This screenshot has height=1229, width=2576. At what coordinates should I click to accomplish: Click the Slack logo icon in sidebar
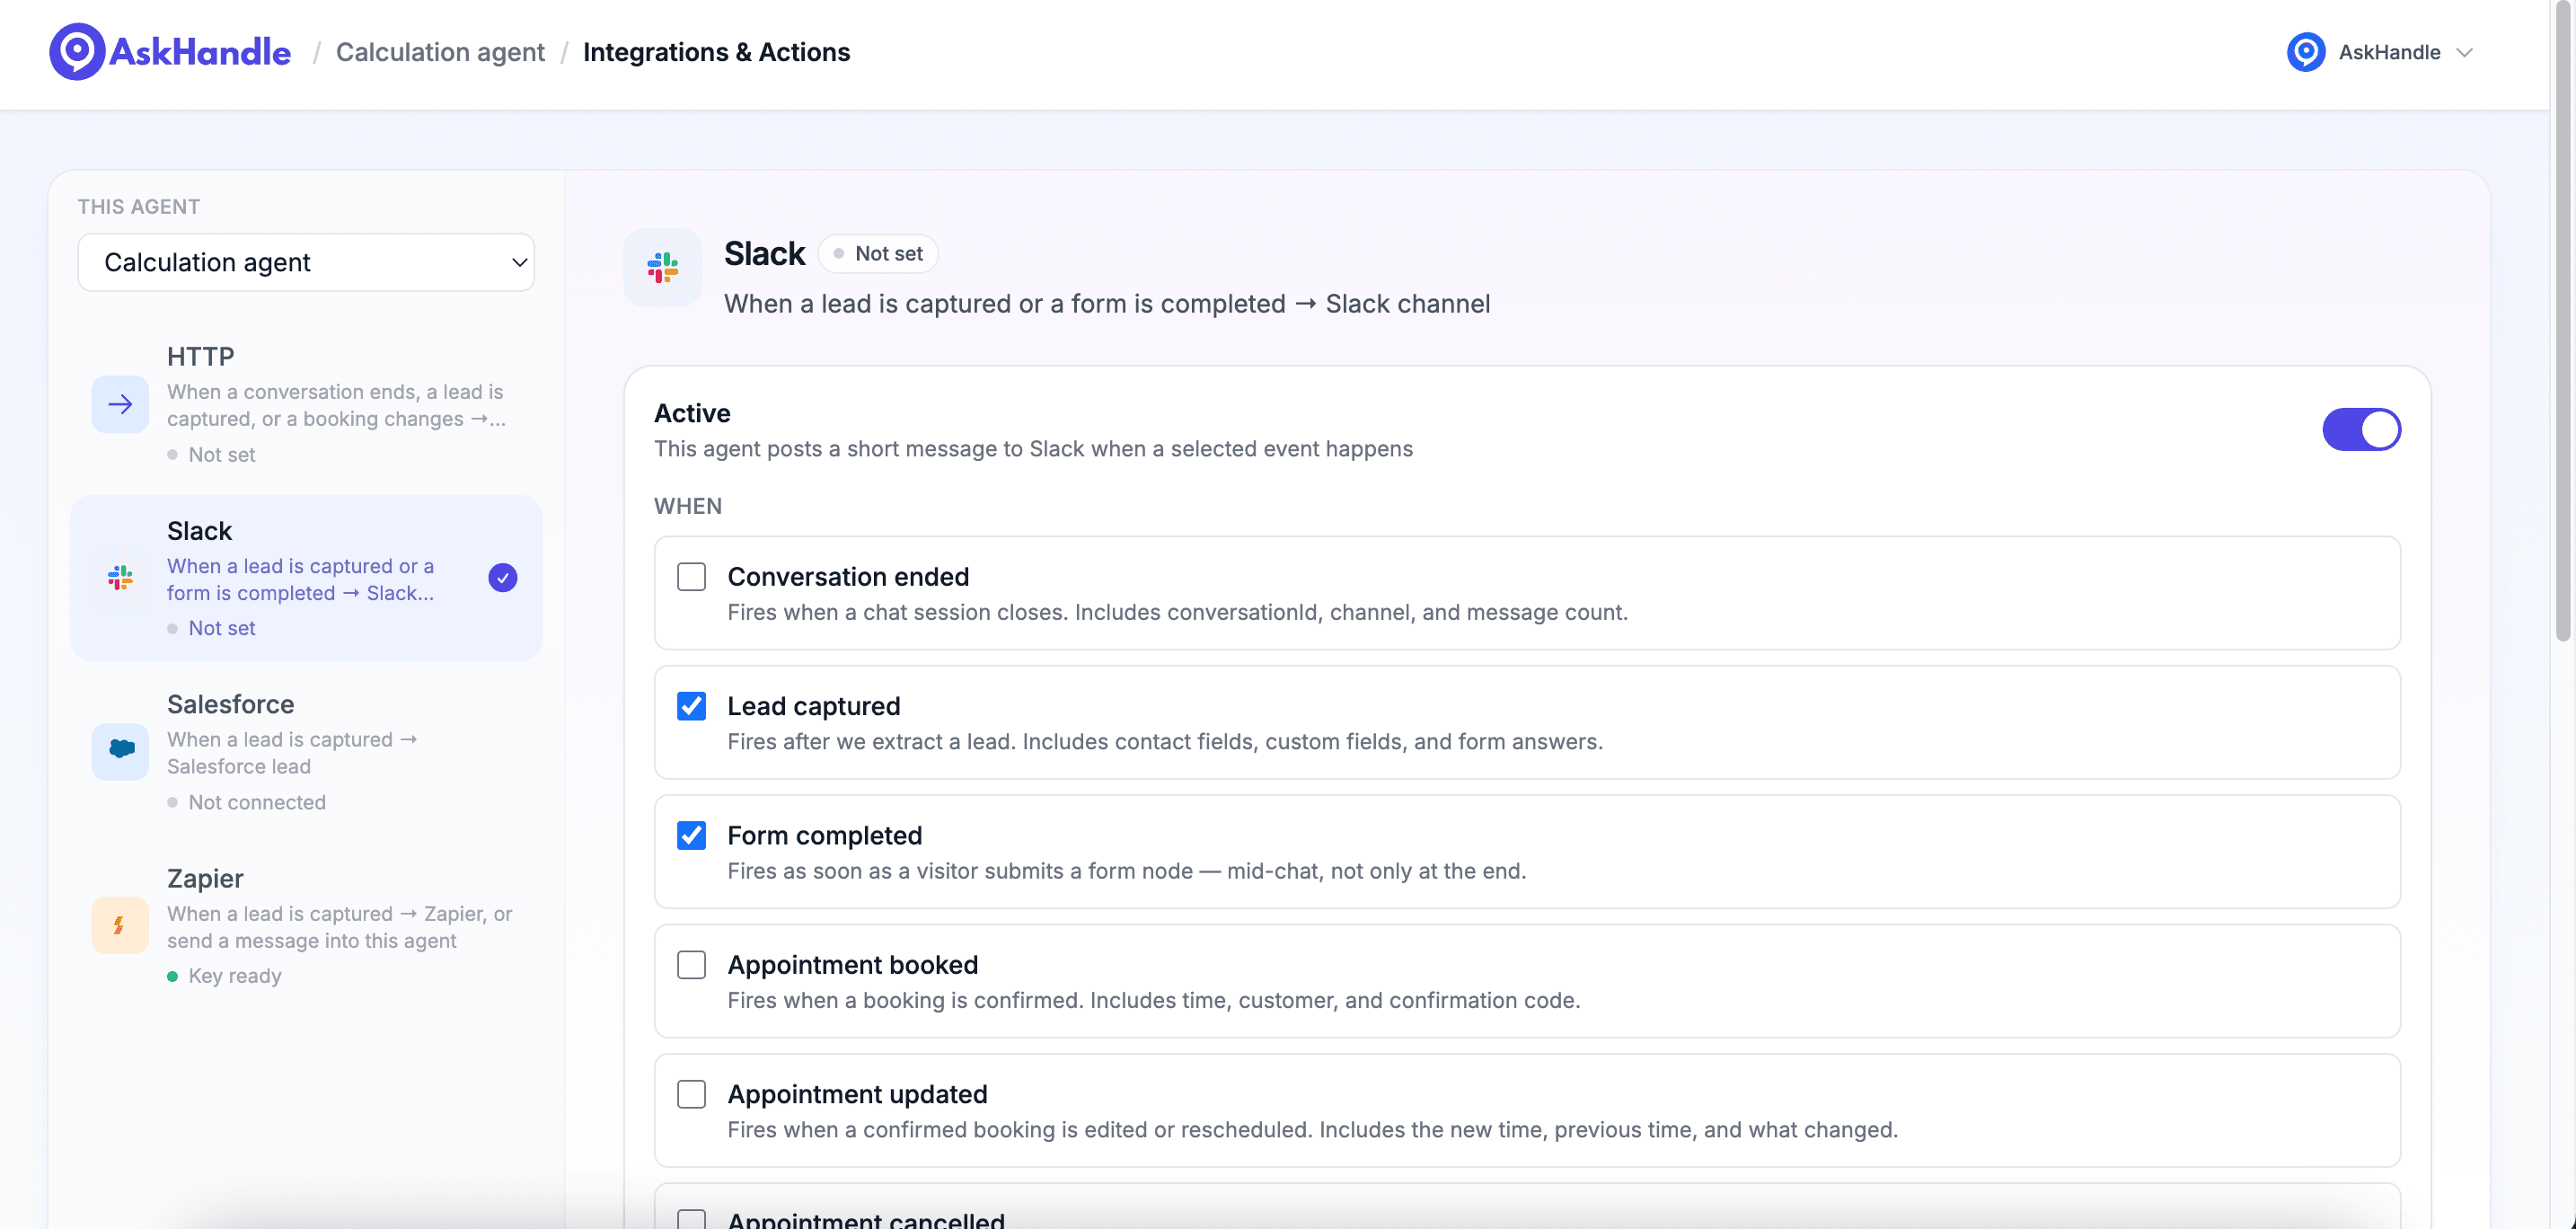120,577
